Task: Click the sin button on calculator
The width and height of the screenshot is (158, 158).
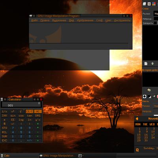Action: (13, 116)
